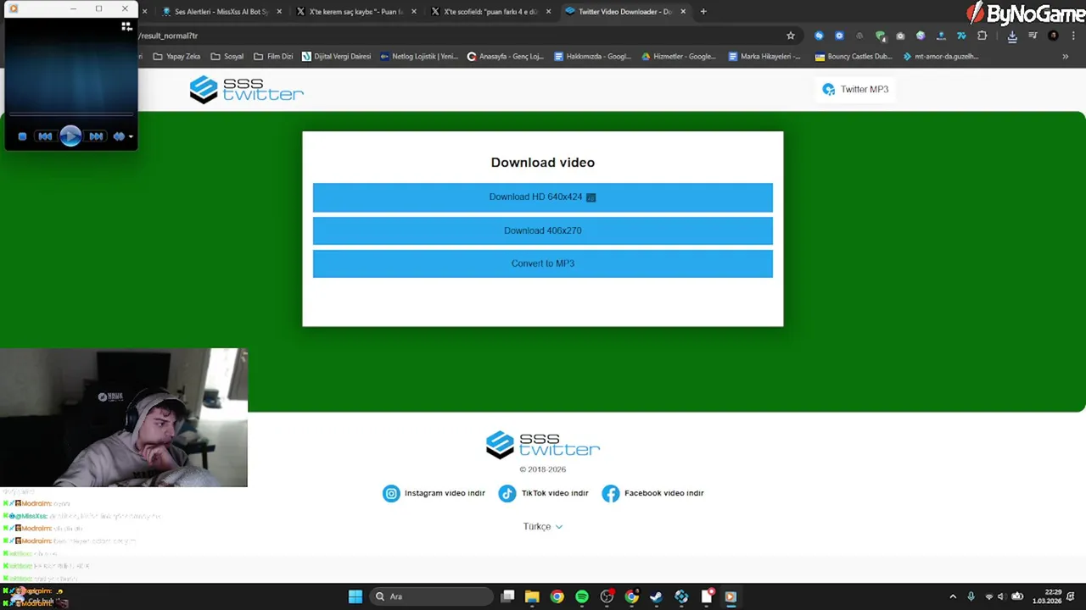Open Anasayfa - Genç Loj bookmark

(x=506, y=57)
